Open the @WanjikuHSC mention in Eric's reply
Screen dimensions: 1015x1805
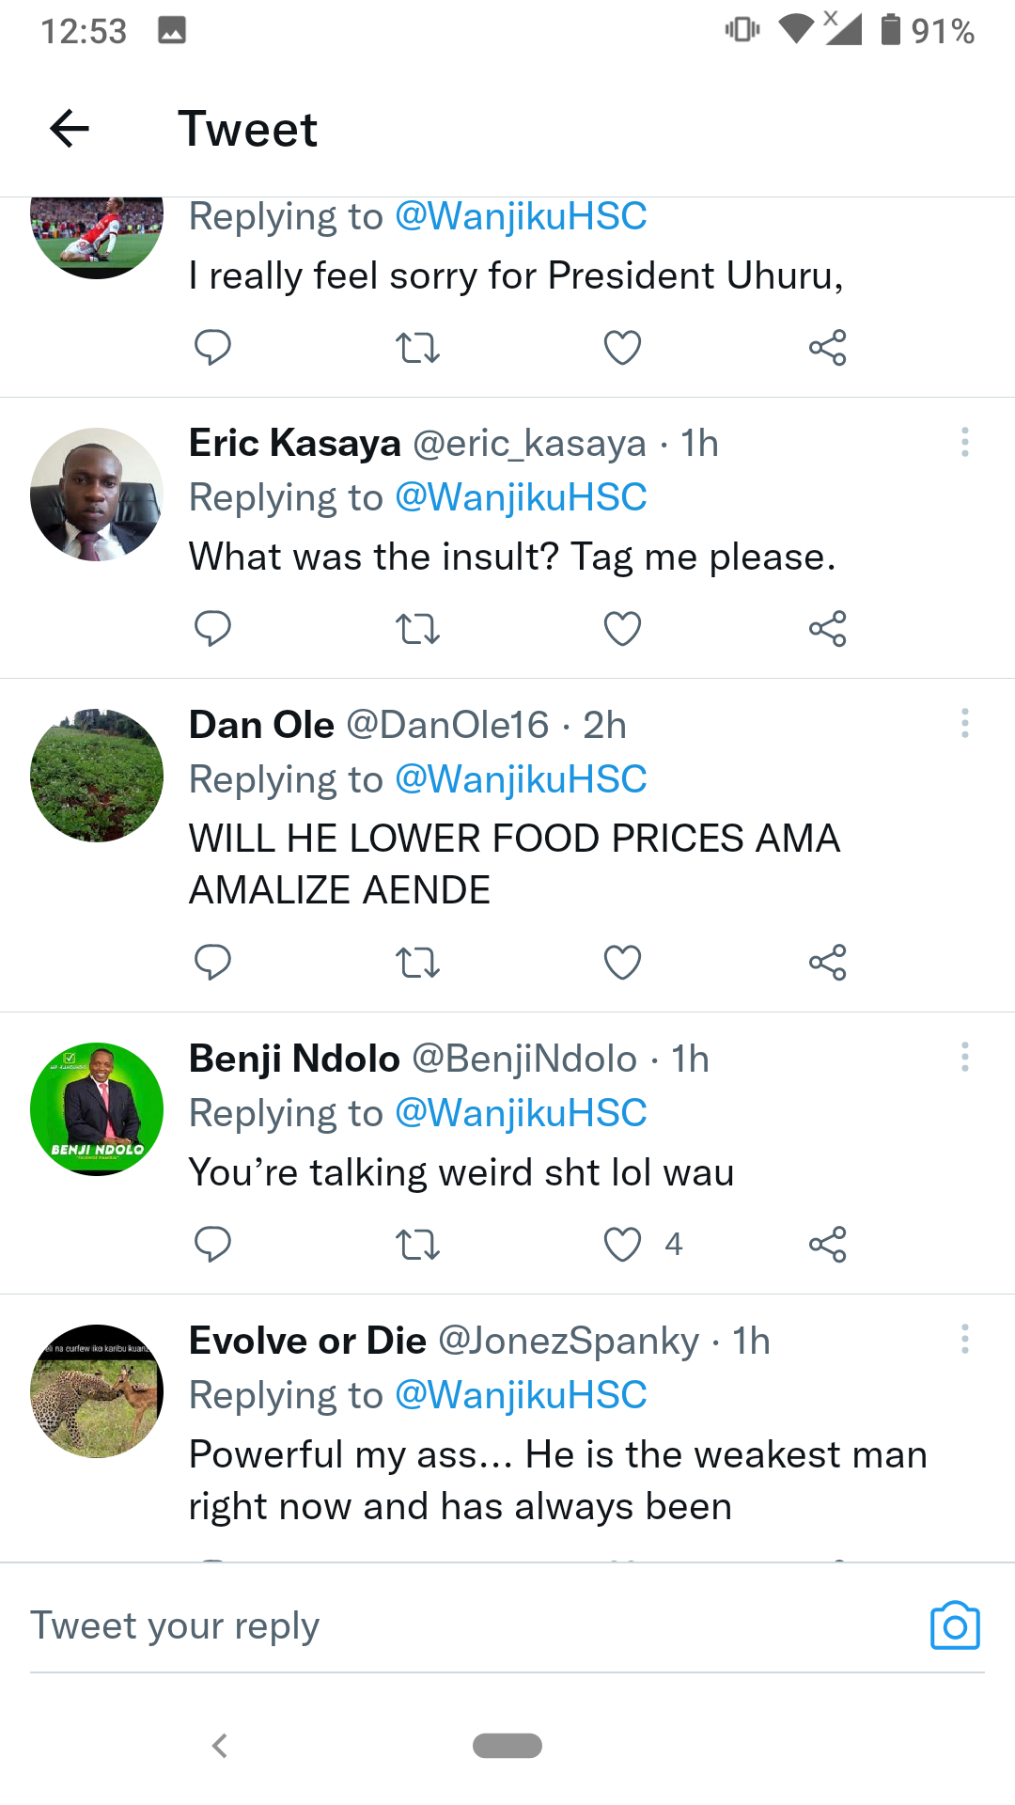point(521,497)
